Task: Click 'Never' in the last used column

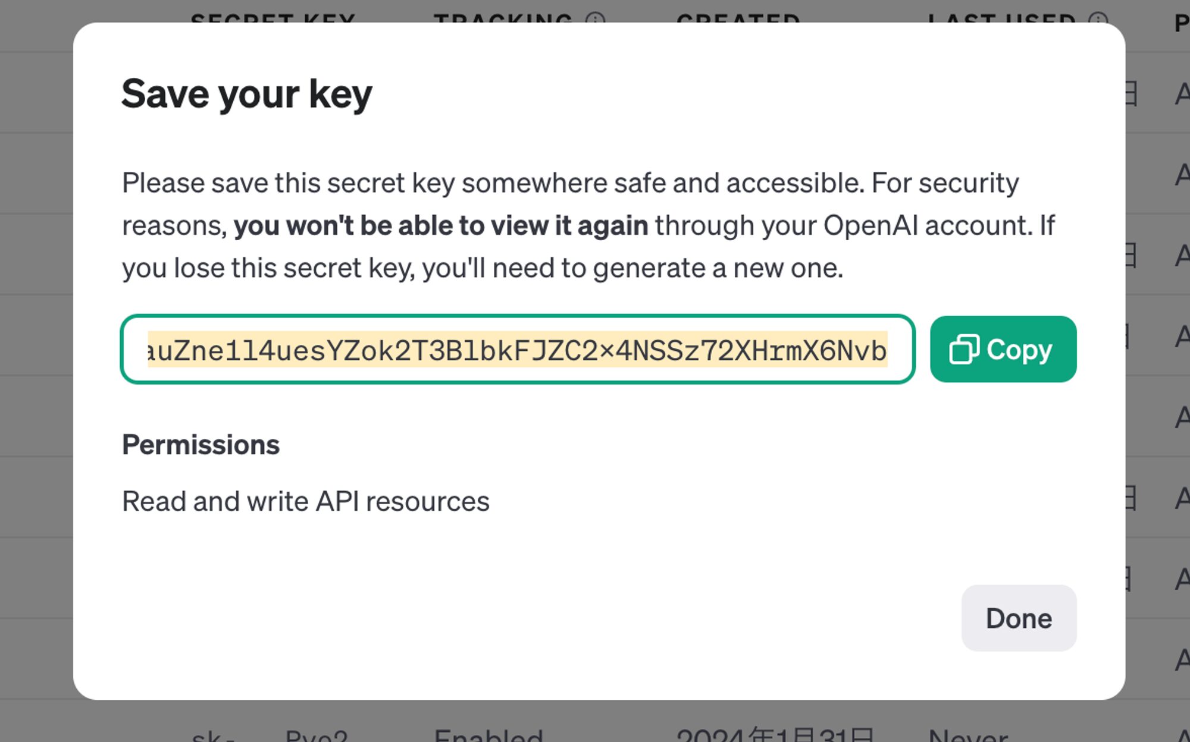Action: (967, 735)
